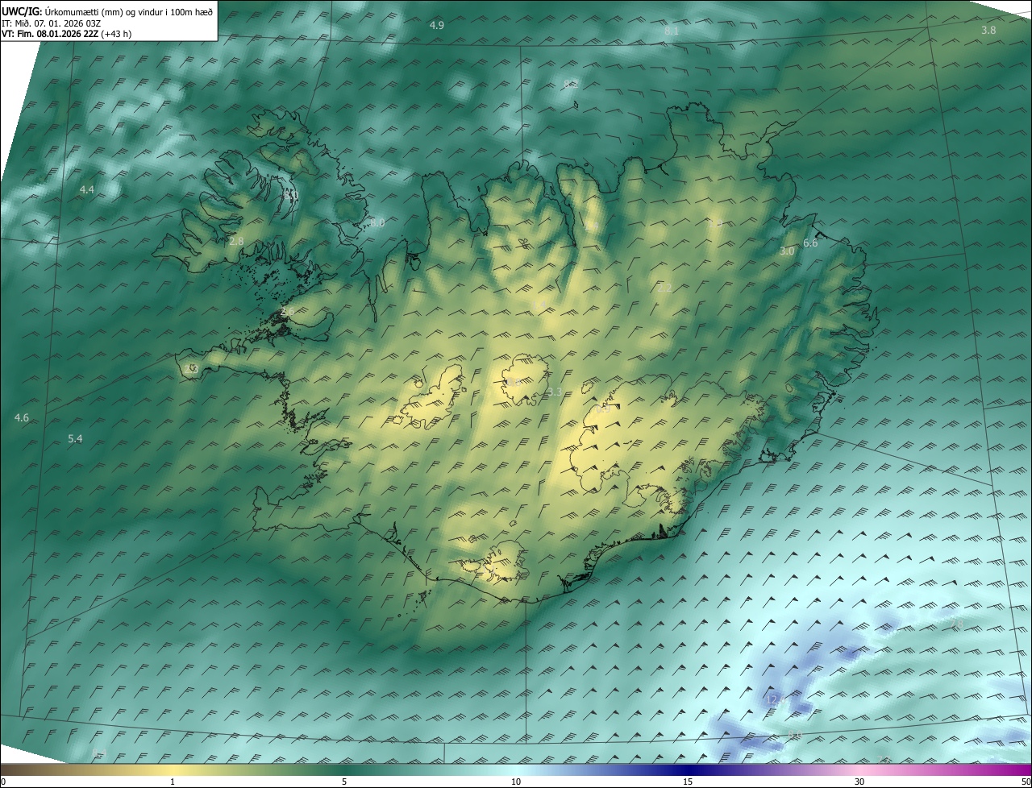Click the color scale tick label 0

(x=3, y=782)
